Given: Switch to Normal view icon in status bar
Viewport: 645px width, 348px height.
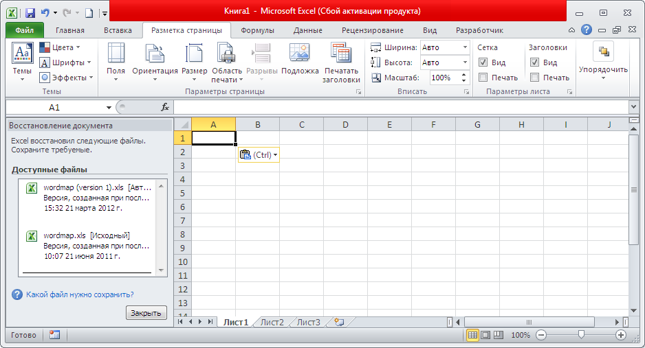Looking at the screenshot, I should point(472,335).
